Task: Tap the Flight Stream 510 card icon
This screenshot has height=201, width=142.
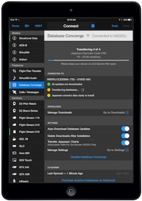Action: tap(14, 132)
